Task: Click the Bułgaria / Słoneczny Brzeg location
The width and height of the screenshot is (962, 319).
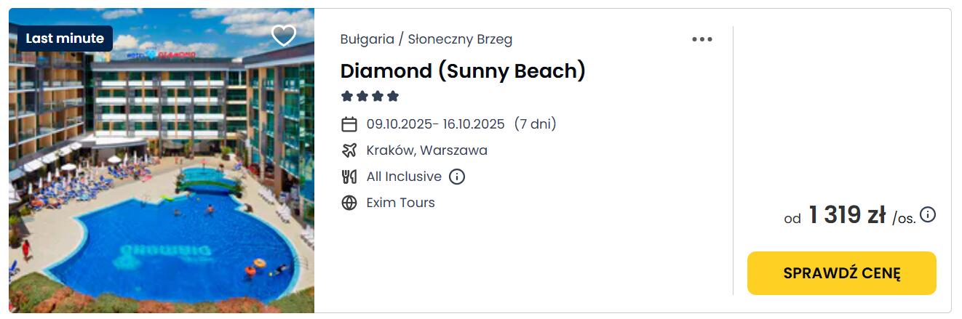Action: pyautogui.click(x=426, y=39)
